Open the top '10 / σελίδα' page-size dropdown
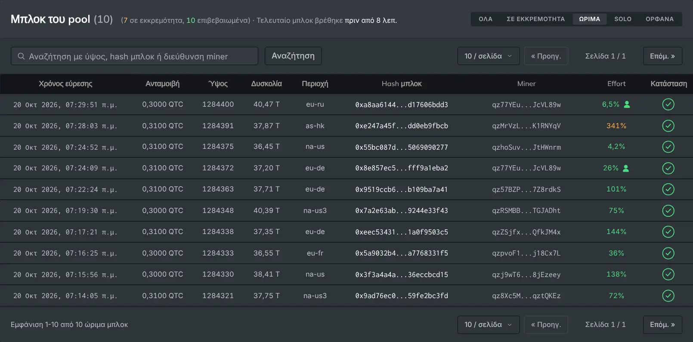Screen dimensions: 693x342 point(489,56)
